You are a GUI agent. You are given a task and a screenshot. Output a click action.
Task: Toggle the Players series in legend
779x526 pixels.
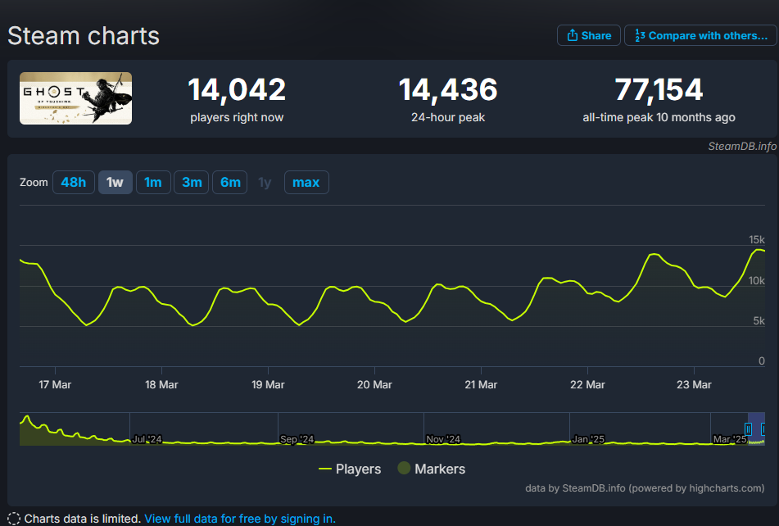tap(350, 469)
